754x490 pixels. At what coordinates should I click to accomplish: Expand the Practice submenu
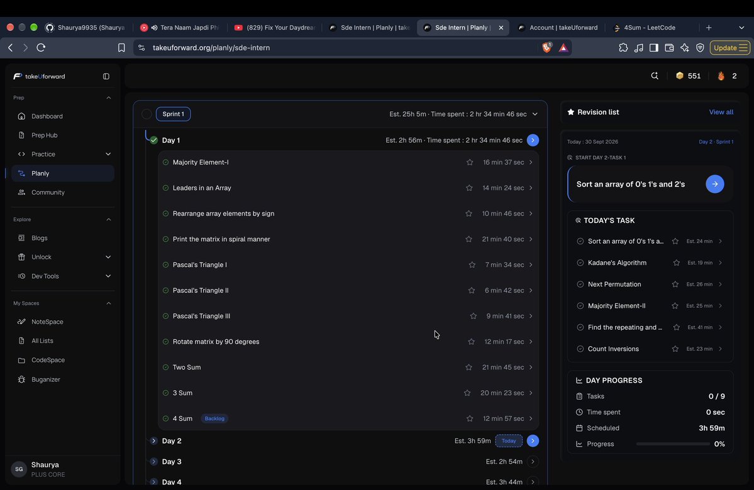108,154
